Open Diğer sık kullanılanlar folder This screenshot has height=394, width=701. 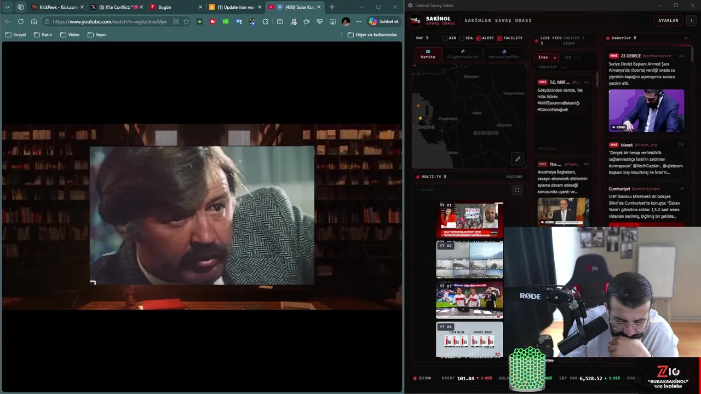(x=372, y=34)
